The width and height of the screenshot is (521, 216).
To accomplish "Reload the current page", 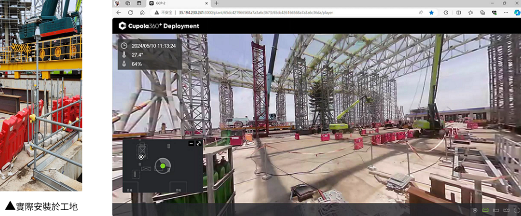I will 130,13.
